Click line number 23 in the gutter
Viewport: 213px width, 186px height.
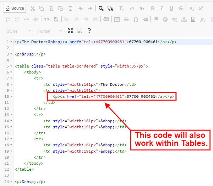pos(6,175)
